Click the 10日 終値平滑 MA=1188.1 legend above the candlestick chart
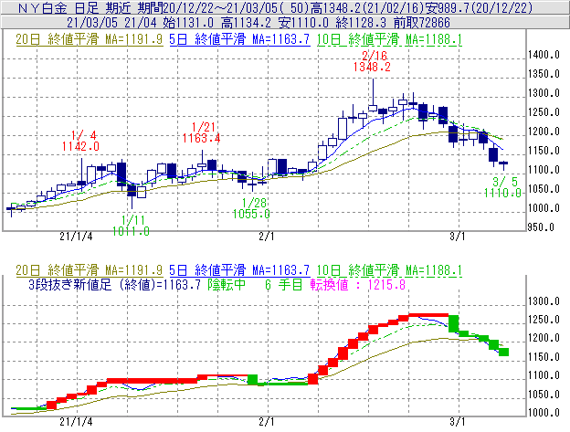 389,39
